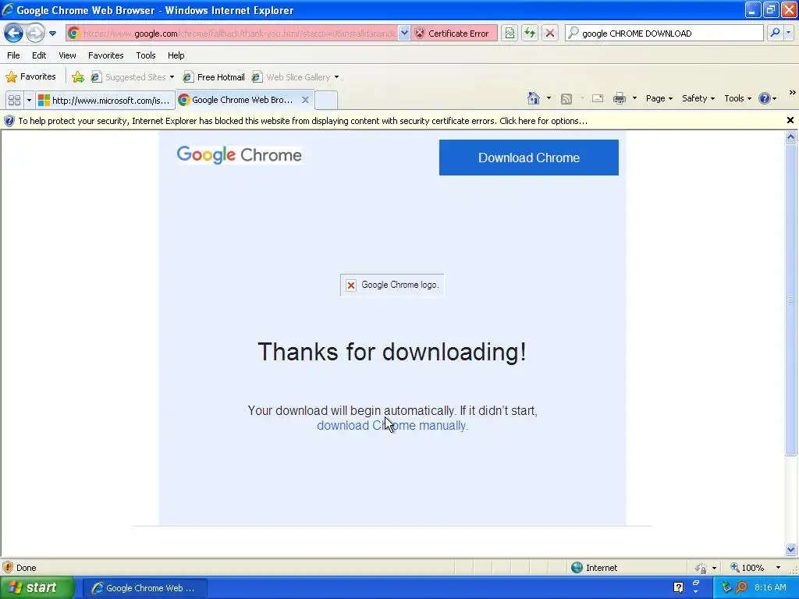Open Suggested Sites on the favorites bar
The height and width of the screenshot is (599, 799).
pos(133,77)
